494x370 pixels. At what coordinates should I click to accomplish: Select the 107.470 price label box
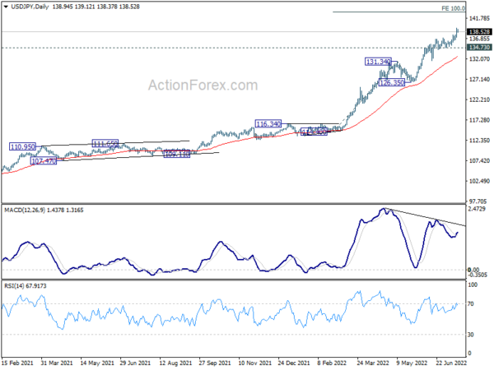click(44, 161)
